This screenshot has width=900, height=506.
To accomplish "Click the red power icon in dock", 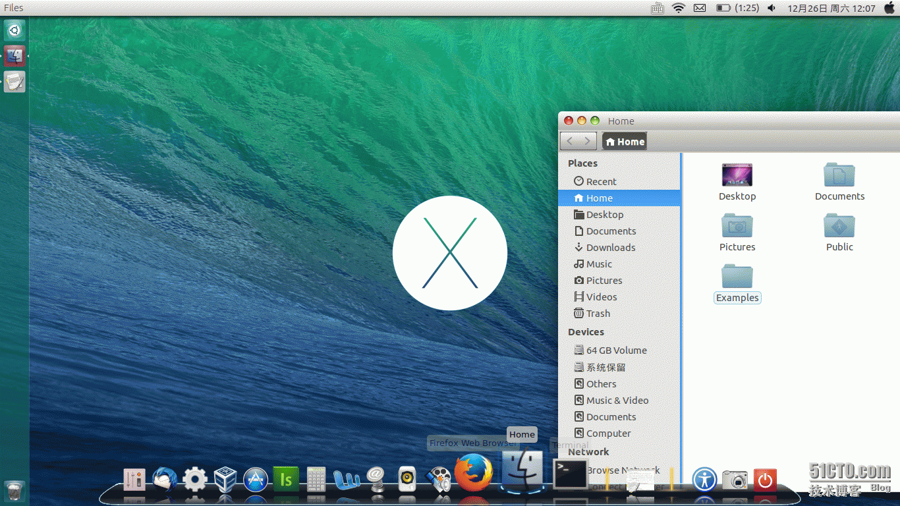I will [765, 480].
